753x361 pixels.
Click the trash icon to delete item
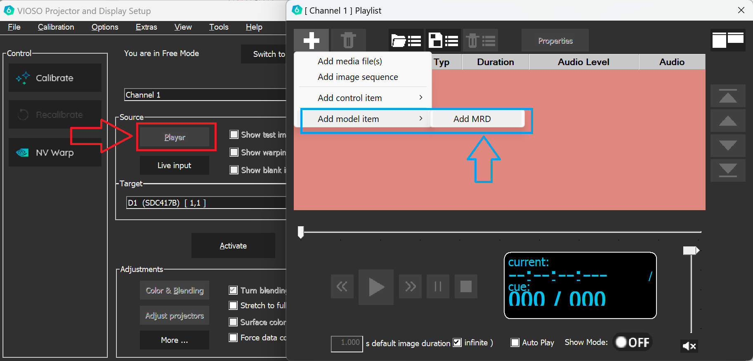point(348,40)
